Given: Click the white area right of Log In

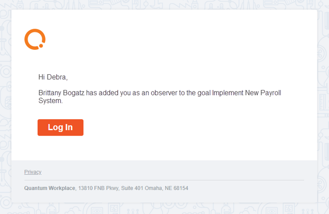Looking at the screenshot, I should point(189,127).
